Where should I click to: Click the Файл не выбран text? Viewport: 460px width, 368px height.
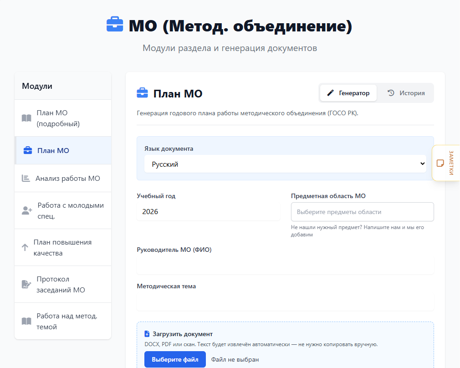point(235,359)
